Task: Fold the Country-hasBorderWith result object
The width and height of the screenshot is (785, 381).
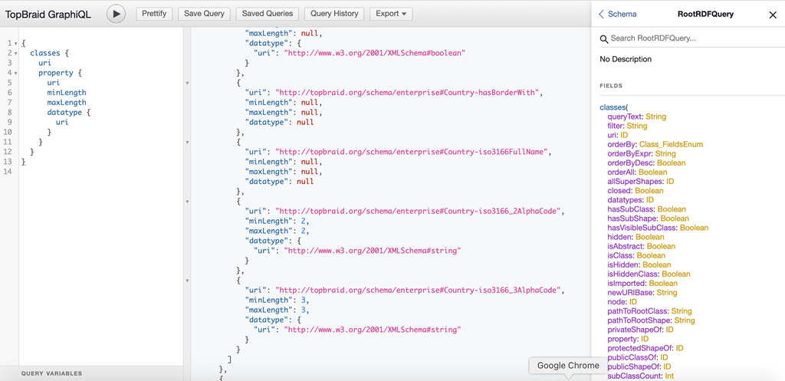Action: pyautogui.click(x=187, y=83)
